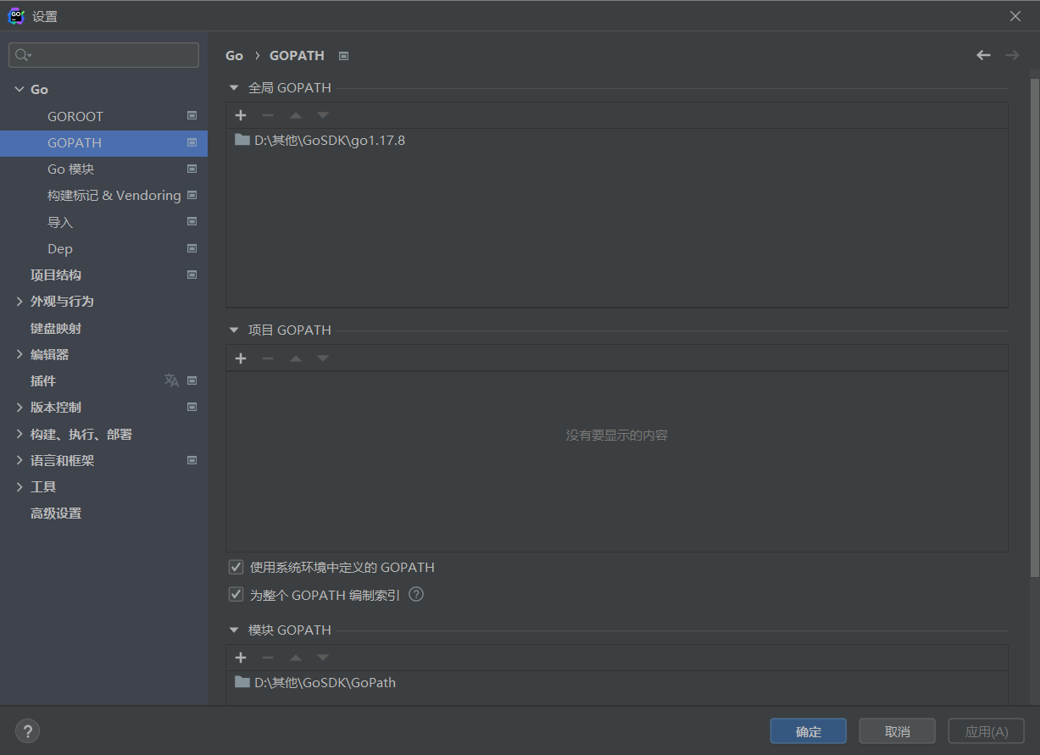This screenshot has height=755, width=1040.
Task: Select Go 模块 in the settings tree
Action: tap(71, 169)
